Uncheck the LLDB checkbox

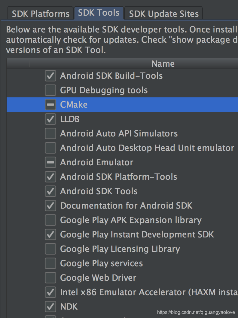[50, 119]
